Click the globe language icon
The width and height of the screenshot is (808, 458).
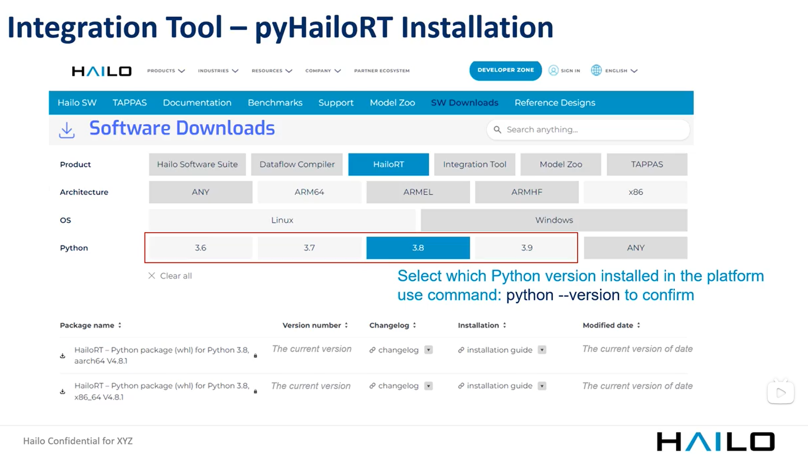tap(596, 70)
